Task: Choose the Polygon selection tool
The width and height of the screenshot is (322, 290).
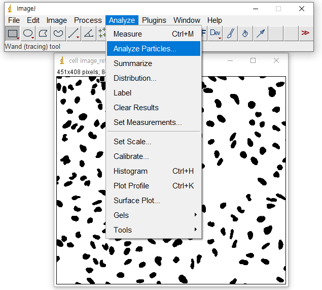Action: tap(44, 34)
